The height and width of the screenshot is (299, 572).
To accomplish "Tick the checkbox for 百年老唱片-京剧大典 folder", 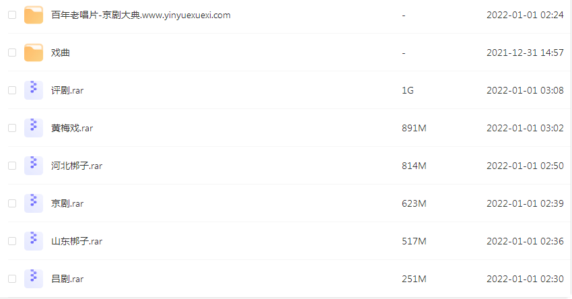I will (x=12, y=15).
